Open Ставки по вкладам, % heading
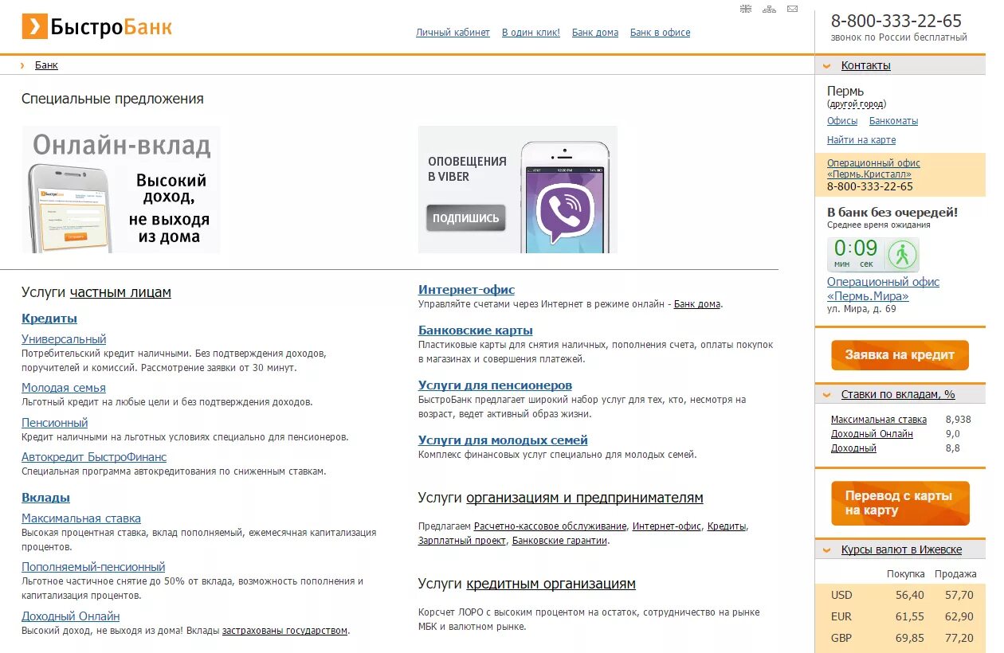 pyautogui.click(x=898, y=394)
